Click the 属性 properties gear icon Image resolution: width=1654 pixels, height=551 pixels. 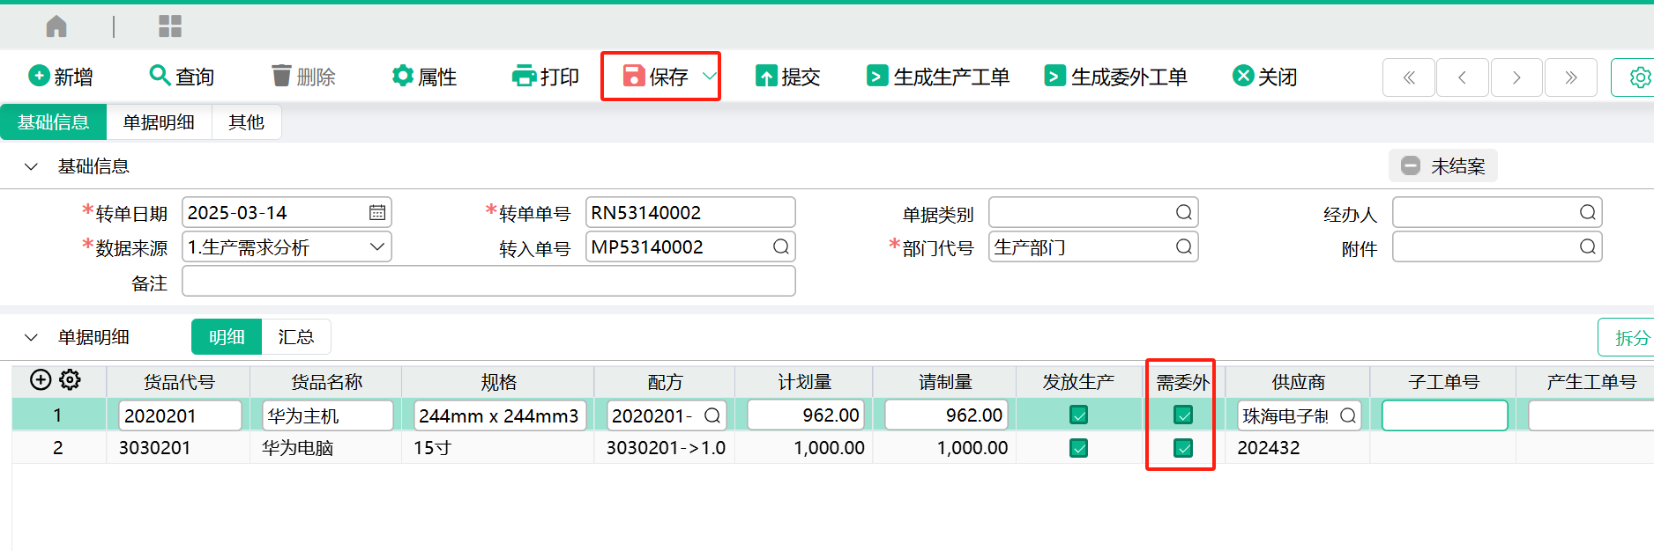[x=403, y=77]
